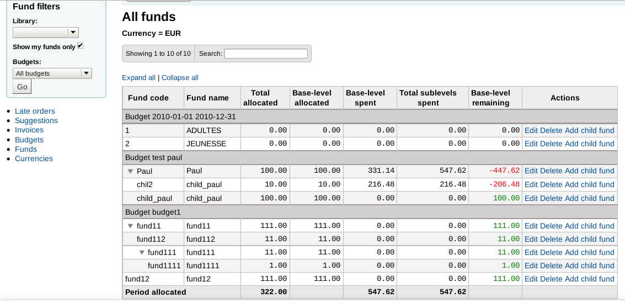Viewport: 625px width, 303px height.
Task: Edit the chil2 fund row
Action: click(x=531, y=184)
